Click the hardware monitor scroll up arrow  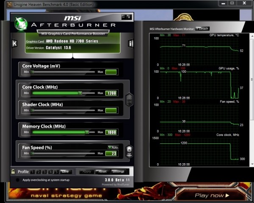252,36
